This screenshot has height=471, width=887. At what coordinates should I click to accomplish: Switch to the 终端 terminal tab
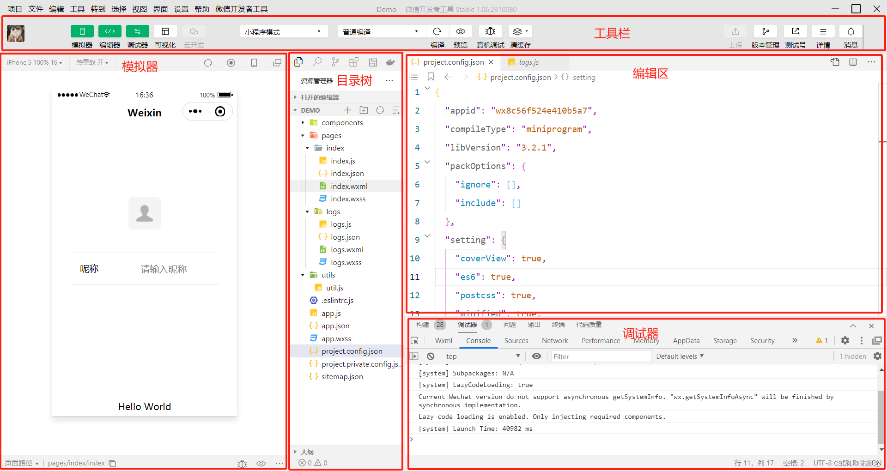[x=558, y=325]
